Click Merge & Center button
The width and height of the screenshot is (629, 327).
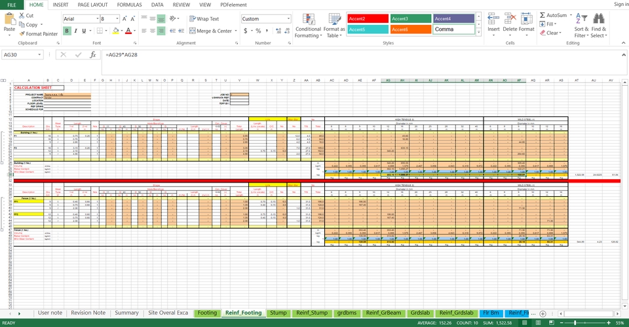pyautogui.click(x=210, y=31)
